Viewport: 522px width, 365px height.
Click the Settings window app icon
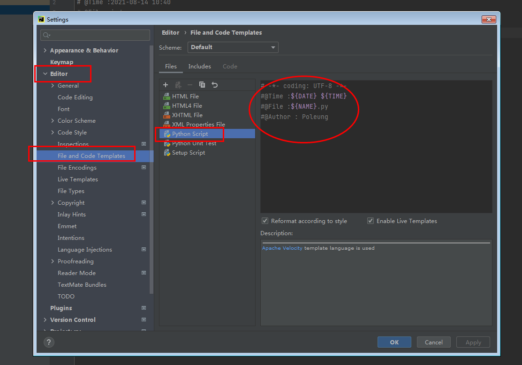[x=41, y=19]
